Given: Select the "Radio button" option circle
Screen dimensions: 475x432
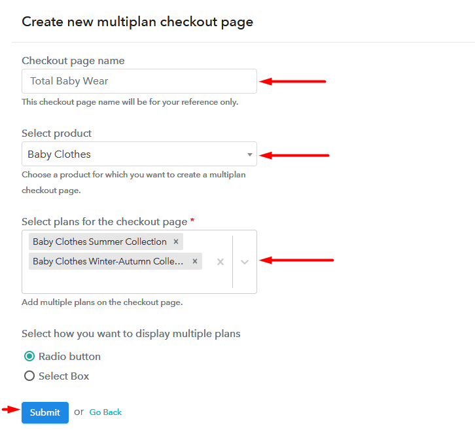Looking at the screenshot, I should click(x=29, y=357).
